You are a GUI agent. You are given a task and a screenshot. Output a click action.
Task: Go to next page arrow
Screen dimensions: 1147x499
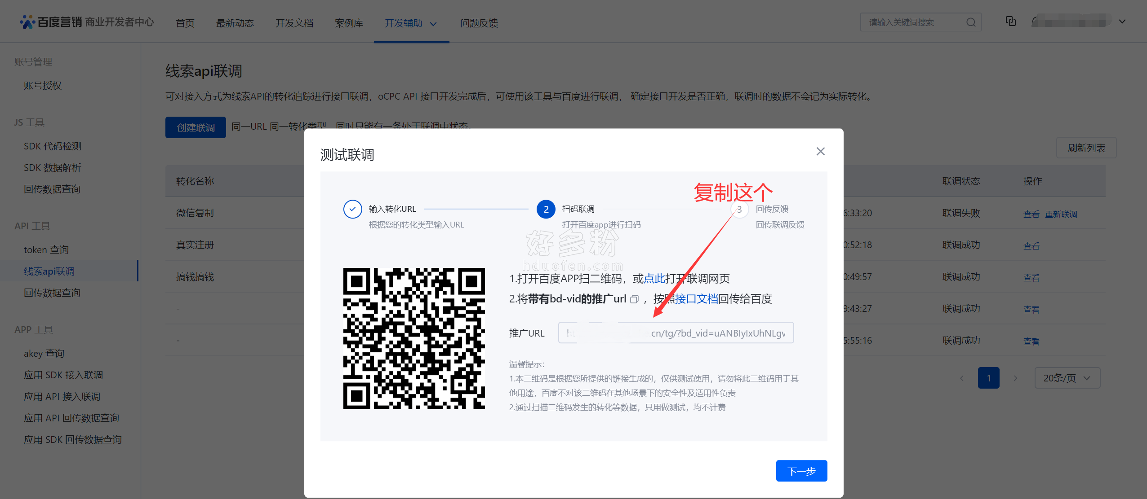(1015, 378)
